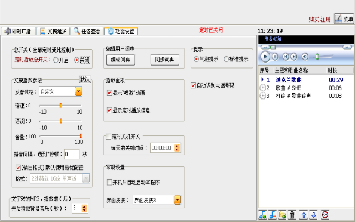Enable 开机后自动启动本程序 checkbox

click(x=109, y=182)
